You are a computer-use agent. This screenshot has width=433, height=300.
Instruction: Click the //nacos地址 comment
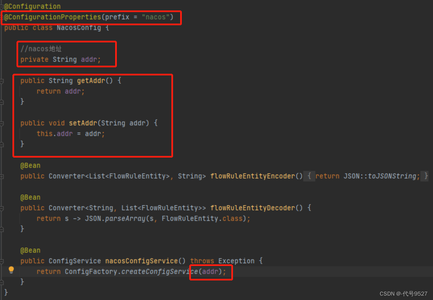pos(41,49)
